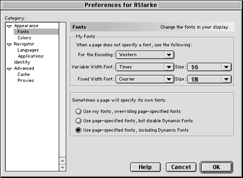Click 'Change the fonts in your display.' text

[195, 27]
